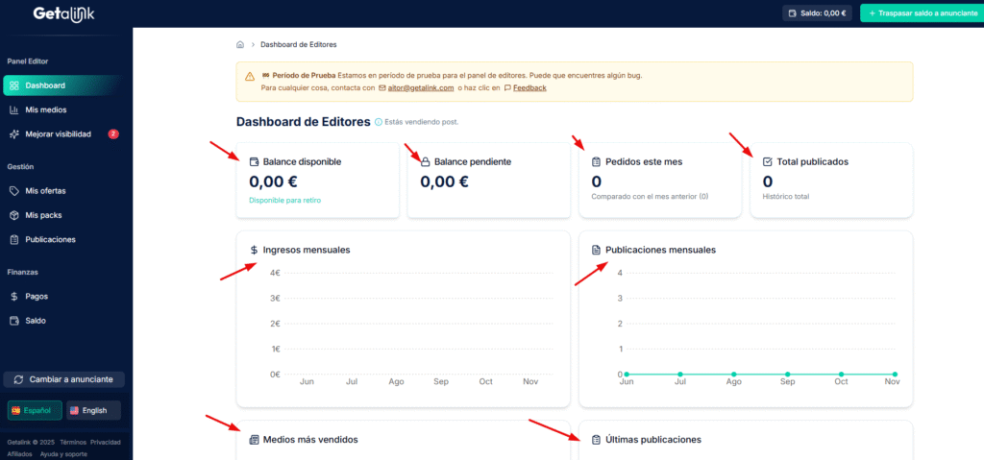This screenshot has height=460, width=984.
Task: Click the Dashboard grid icon in sidebar
Action: [13, 85]
